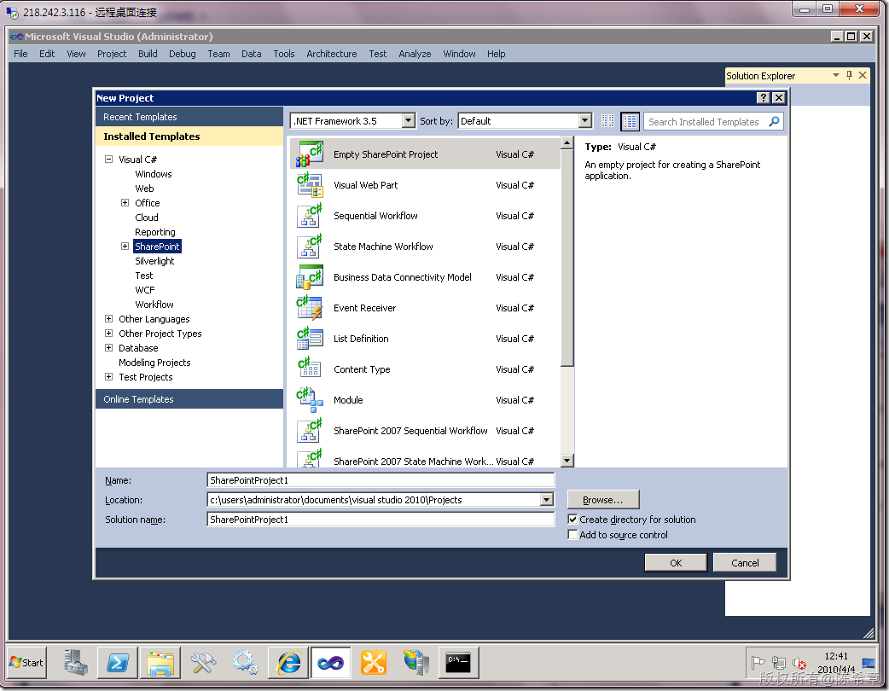Pin the Solution Explorer panel
Screen dimensions: 889x691
[849, 75]
